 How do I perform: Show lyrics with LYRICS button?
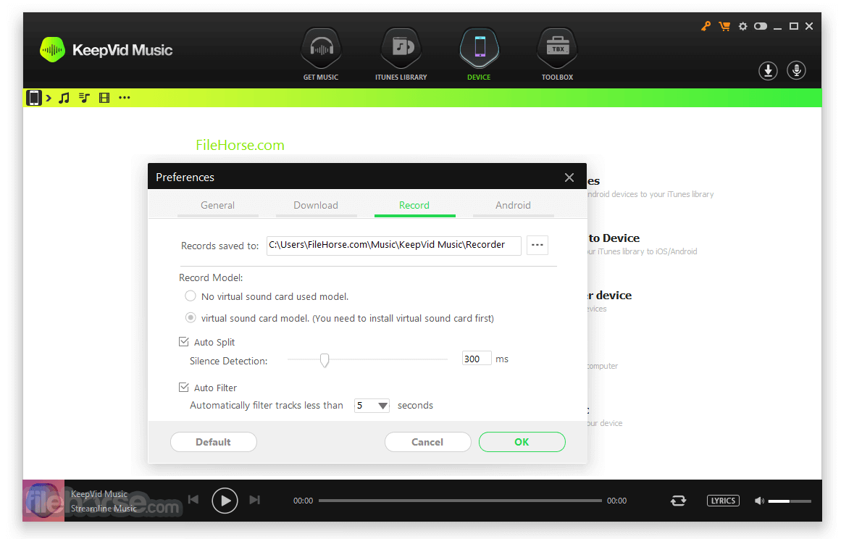point(723,501)
